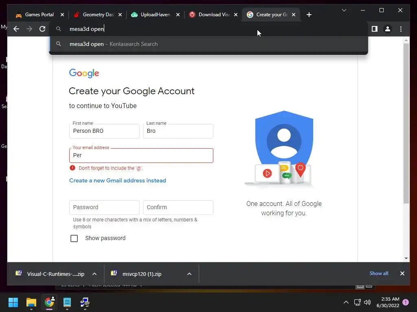The width and height of the screenshot is (417, 312).
Task: Click Create a new Gmail address instead
Action: [x=118, y=180]
